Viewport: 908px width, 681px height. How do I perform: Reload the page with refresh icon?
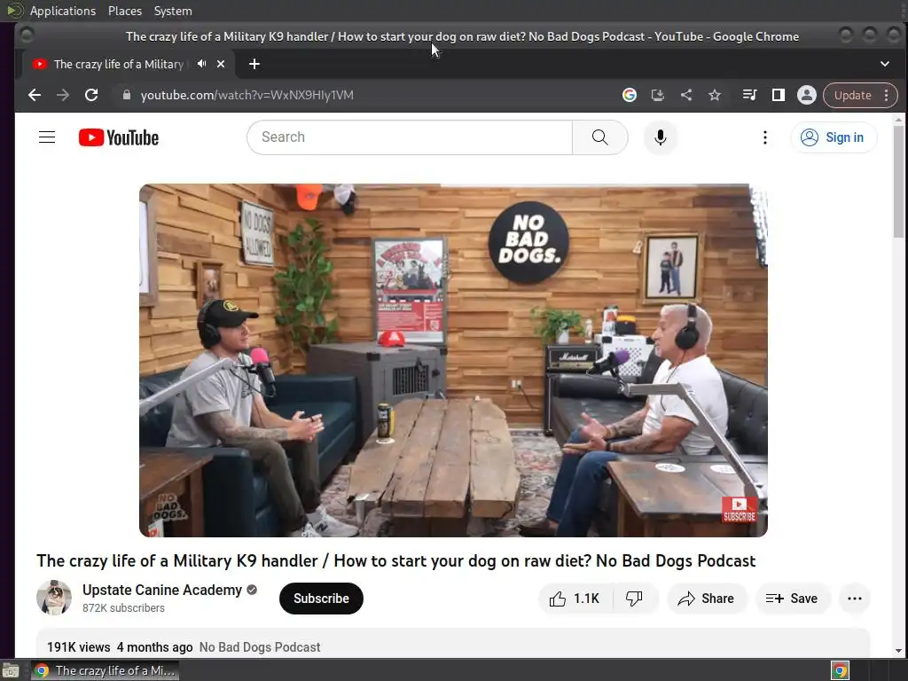(91, 95)
